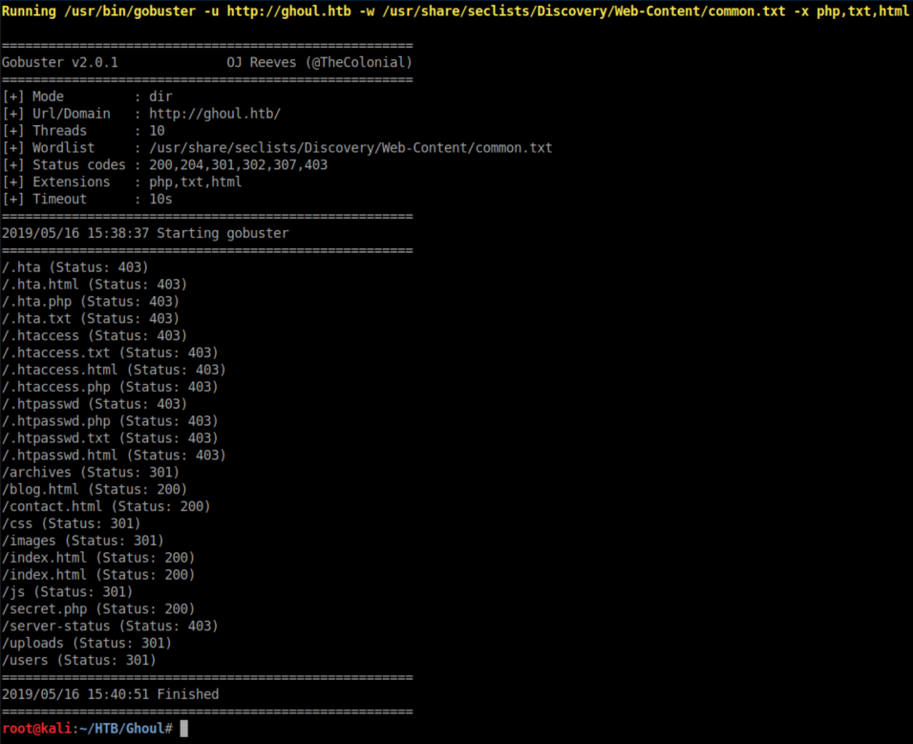Click the terminal cursor after the prompt
The height and width of the screenshot is (744, 913).
(184, 729)
